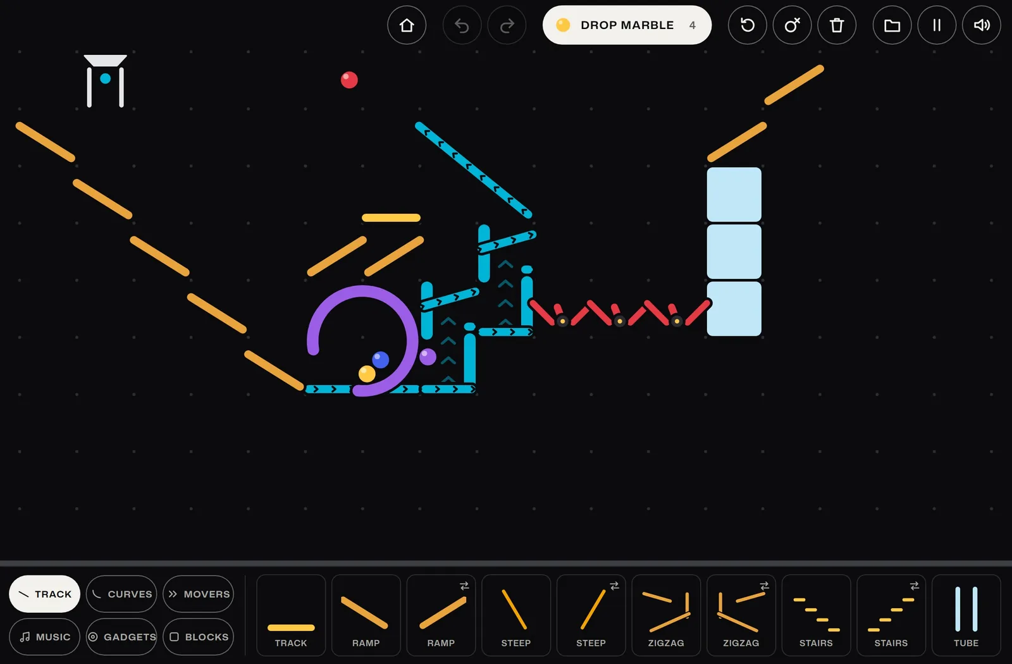Click the short yellow flat track
This screenshot has width=1012, height=664.
click(391, 218)
